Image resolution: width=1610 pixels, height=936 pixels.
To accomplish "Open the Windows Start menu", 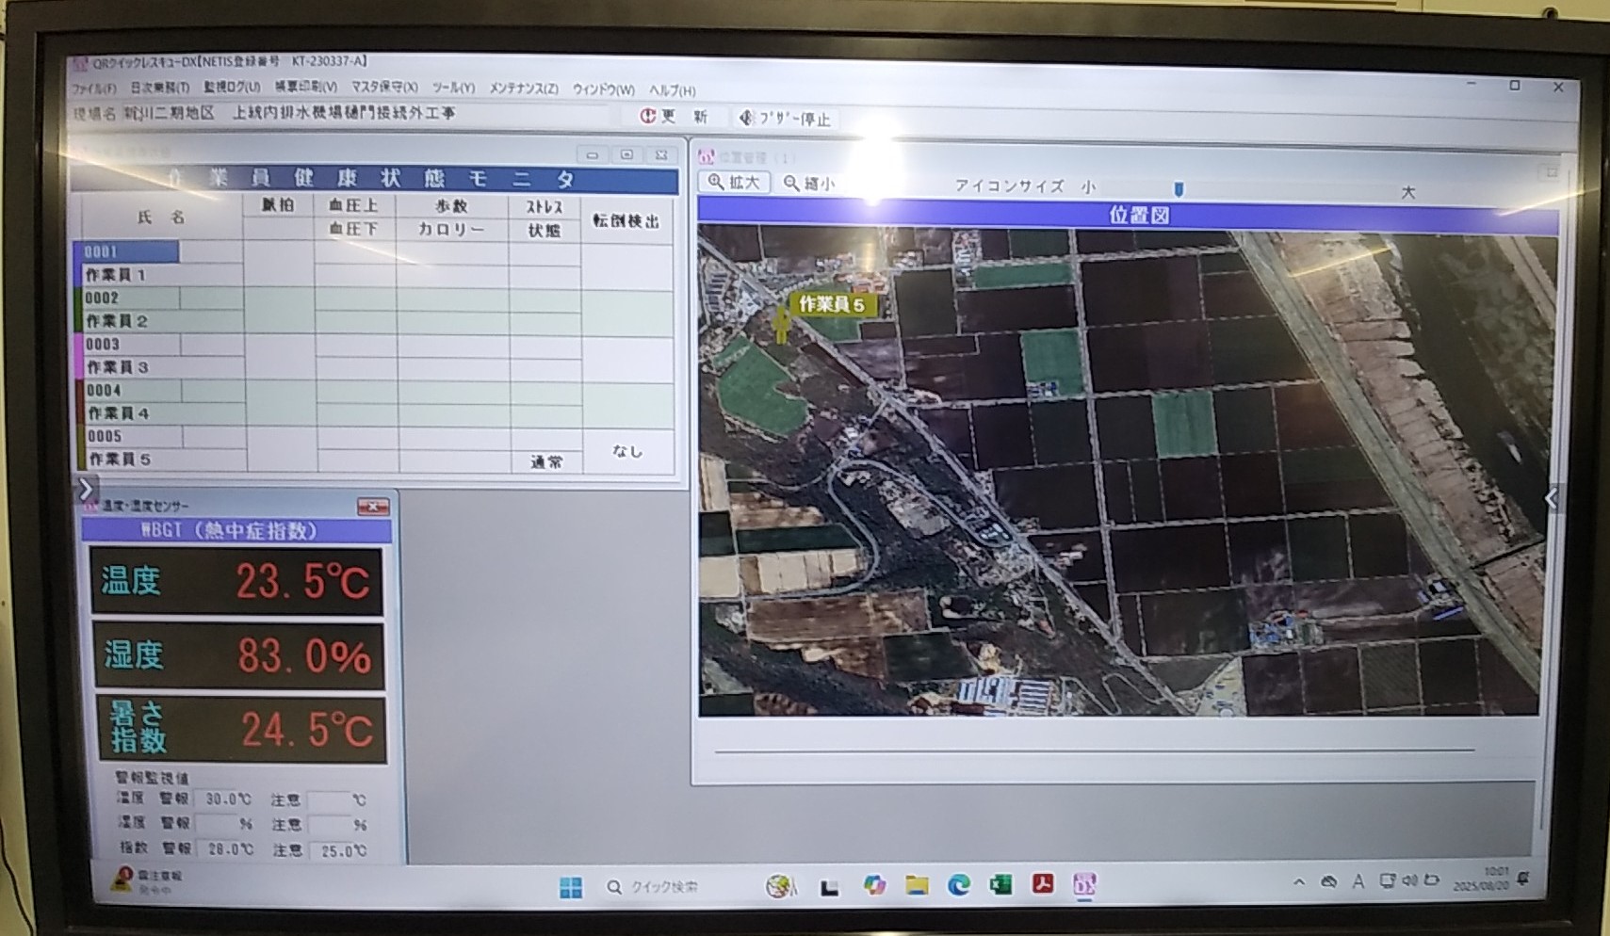I will pyautogui.click(x=571, y=887).
